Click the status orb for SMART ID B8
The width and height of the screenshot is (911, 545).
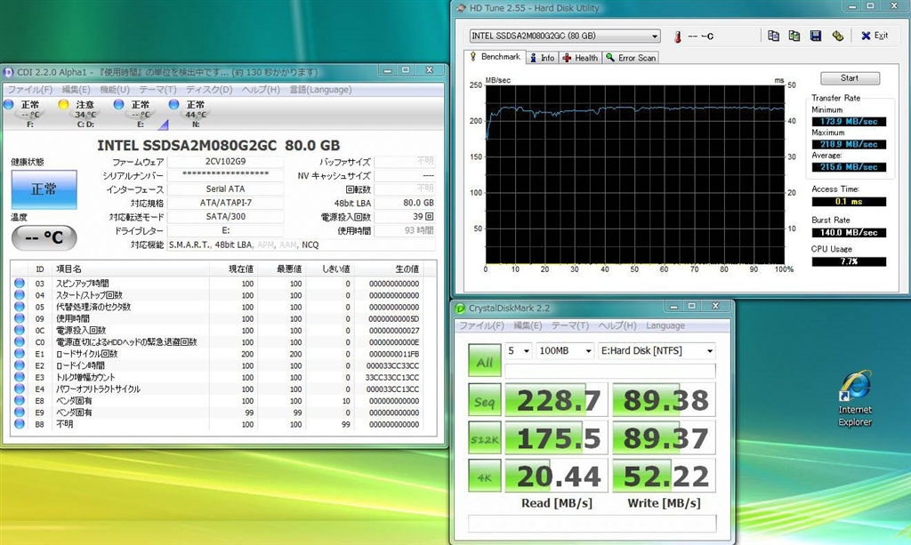(20, 424)
